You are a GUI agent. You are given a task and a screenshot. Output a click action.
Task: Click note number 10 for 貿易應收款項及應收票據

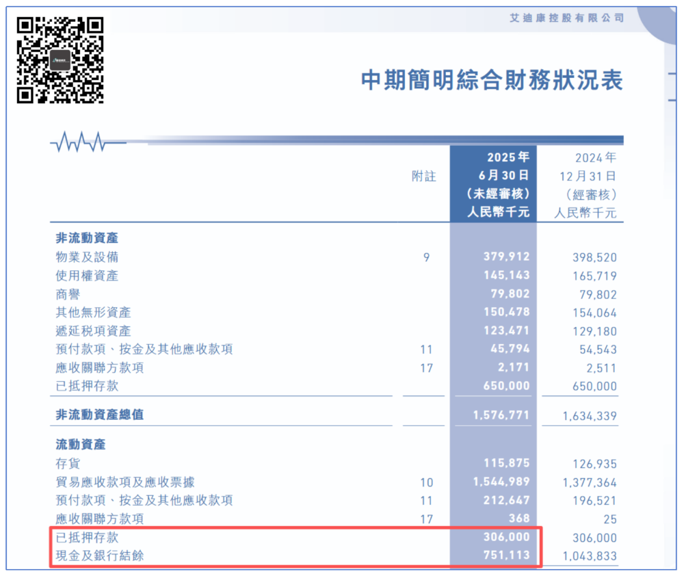pyautogui.click(x=426, y=482)
